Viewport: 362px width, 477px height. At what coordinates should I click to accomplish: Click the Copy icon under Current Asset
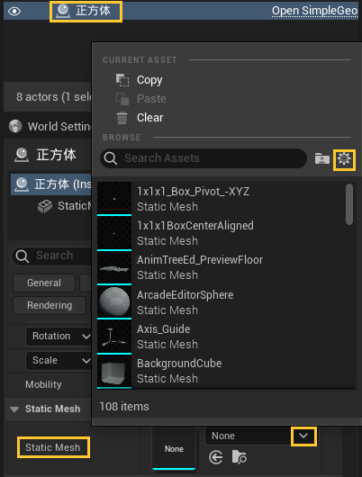(122, 80)
